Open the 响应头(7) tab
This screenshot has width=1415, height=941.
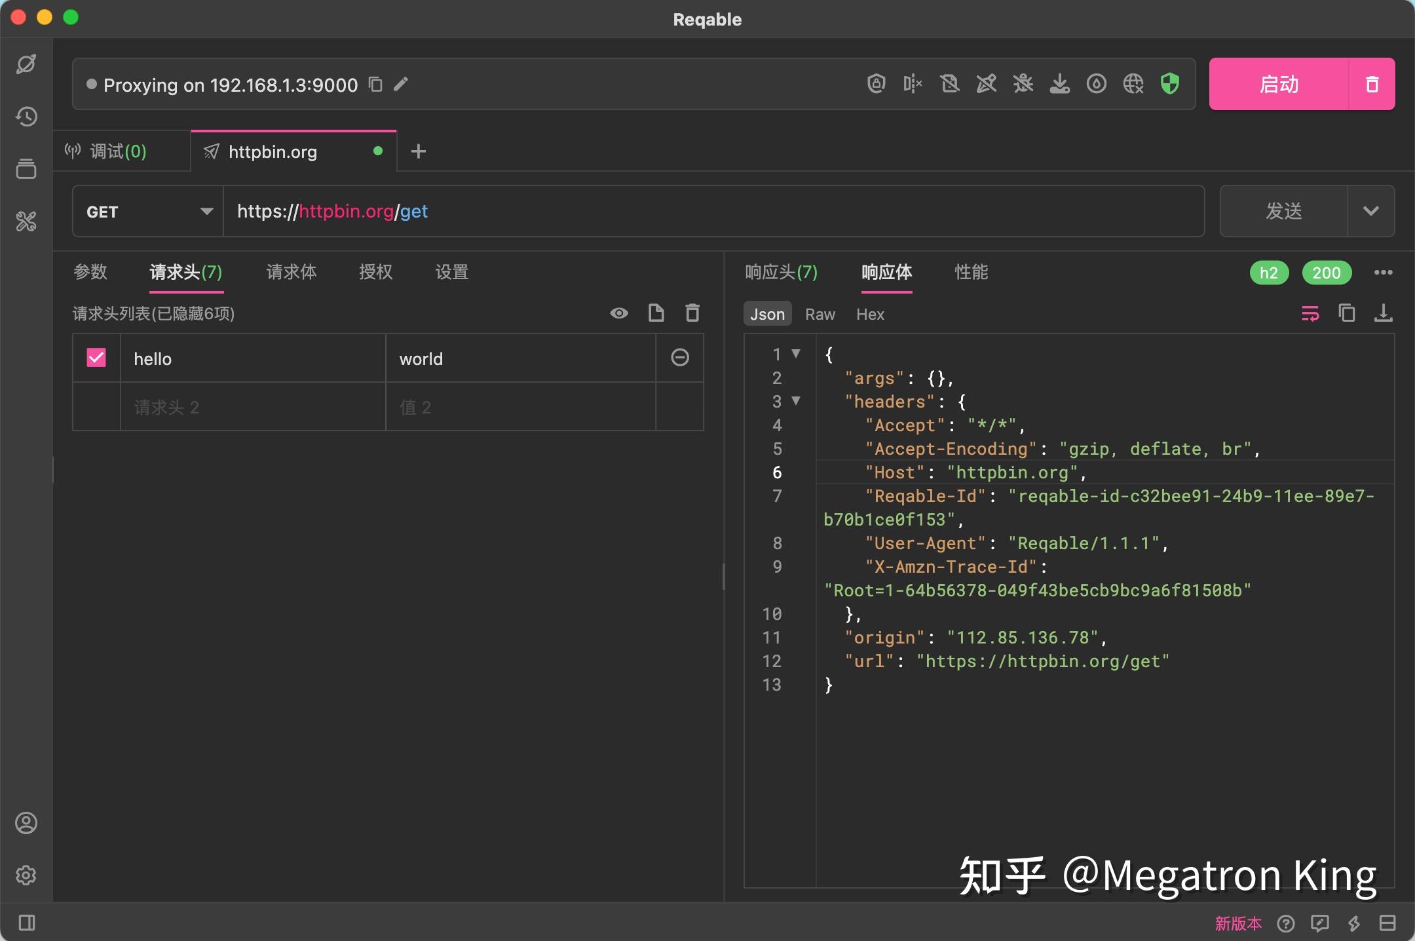coord(782,272)
